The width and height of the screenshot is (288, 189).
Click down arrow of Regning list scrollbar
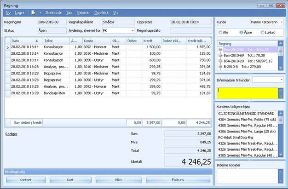click(281, 69)
